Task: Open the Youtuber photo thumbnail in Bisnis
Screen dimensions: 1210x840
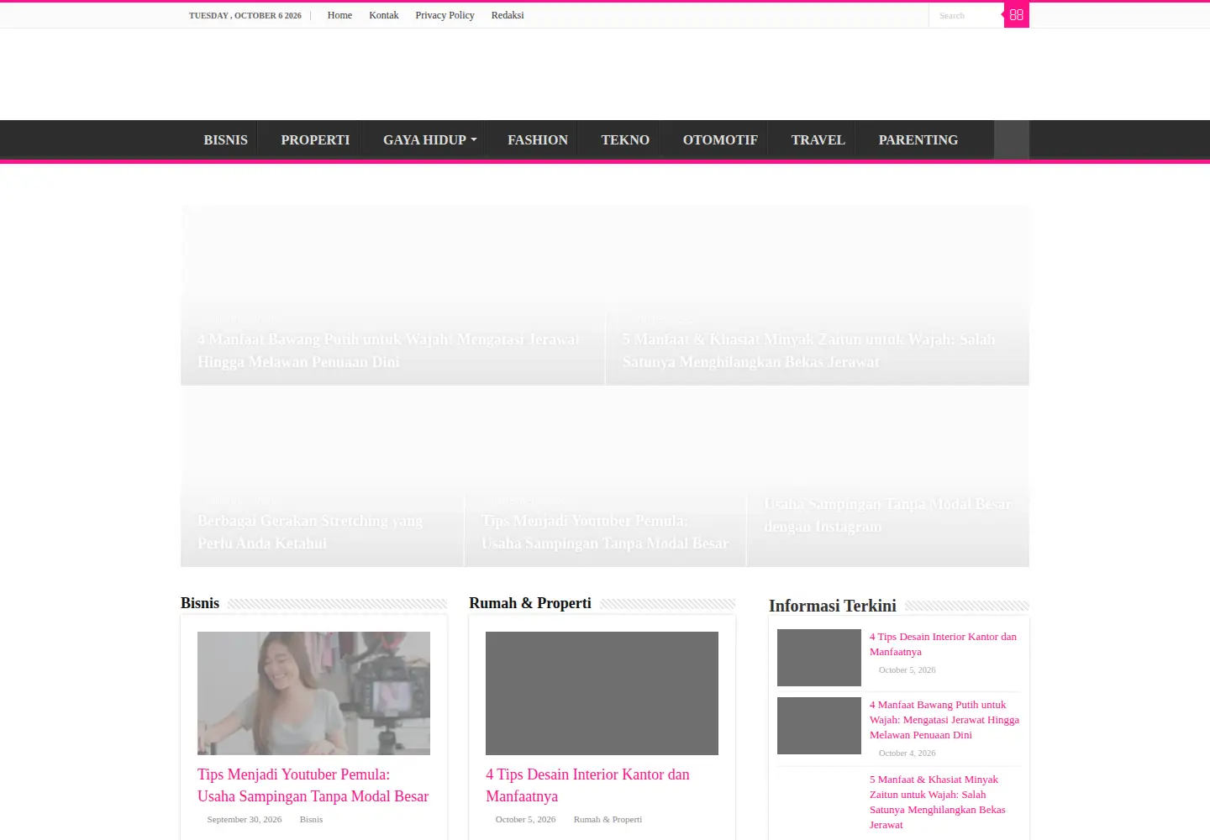Action: 313,693
